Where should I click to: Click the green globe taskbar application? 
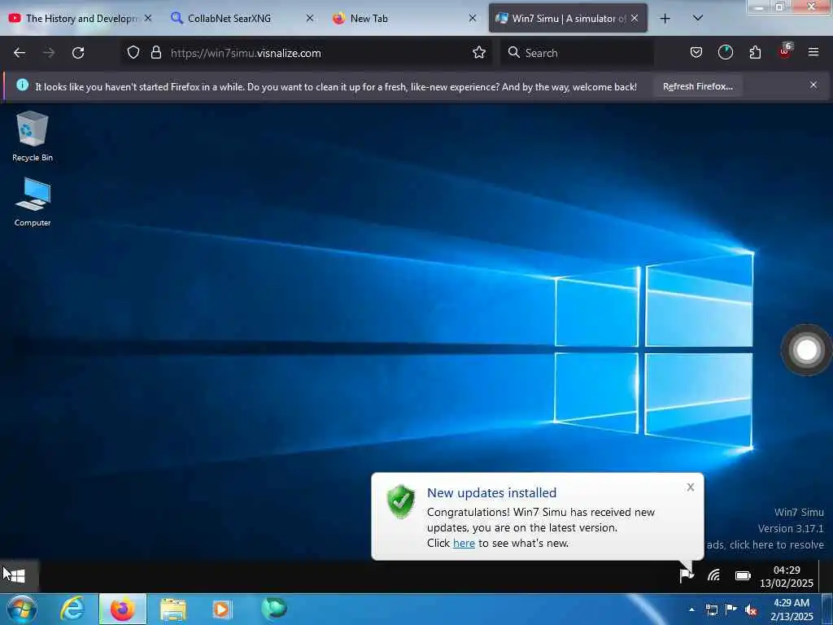tap(274, 609)
